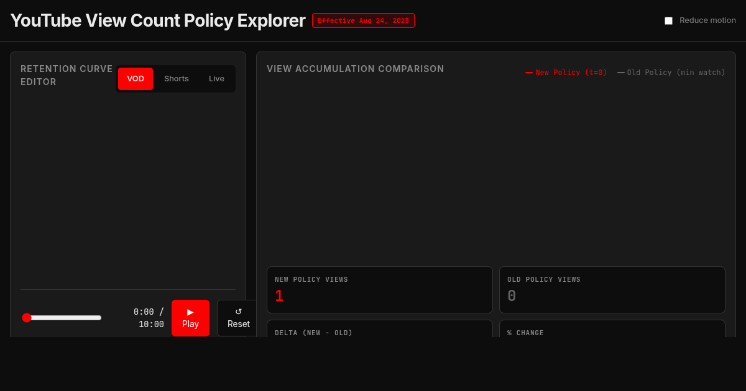Select the VOD content type tab

tap(136, 79)
